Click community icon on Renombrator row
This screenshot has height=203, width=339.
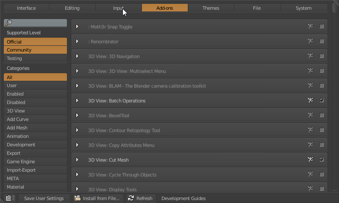click(311, 41)
